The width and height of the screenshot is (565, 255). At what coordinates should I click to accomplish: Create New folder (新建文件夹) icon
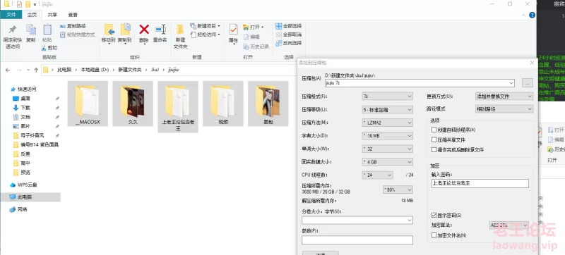[180, 30]
